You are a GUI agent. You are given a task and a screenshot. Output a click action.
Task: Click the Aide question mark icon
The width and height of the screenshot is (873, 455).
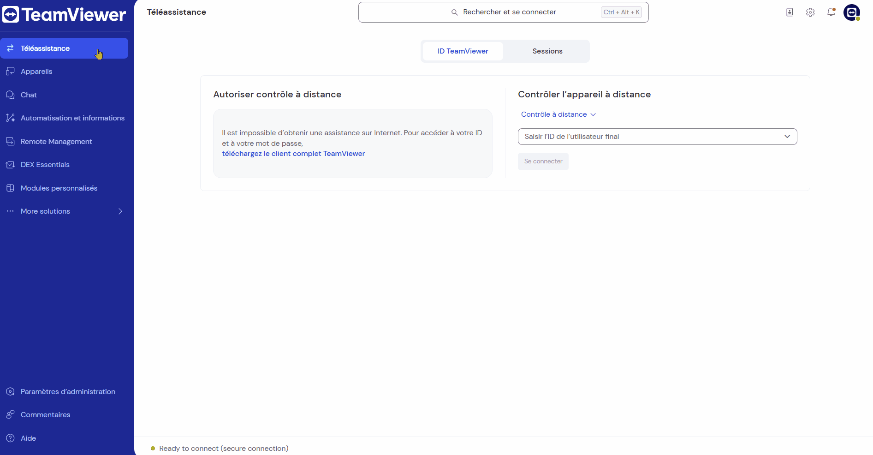tap(10, 438)
